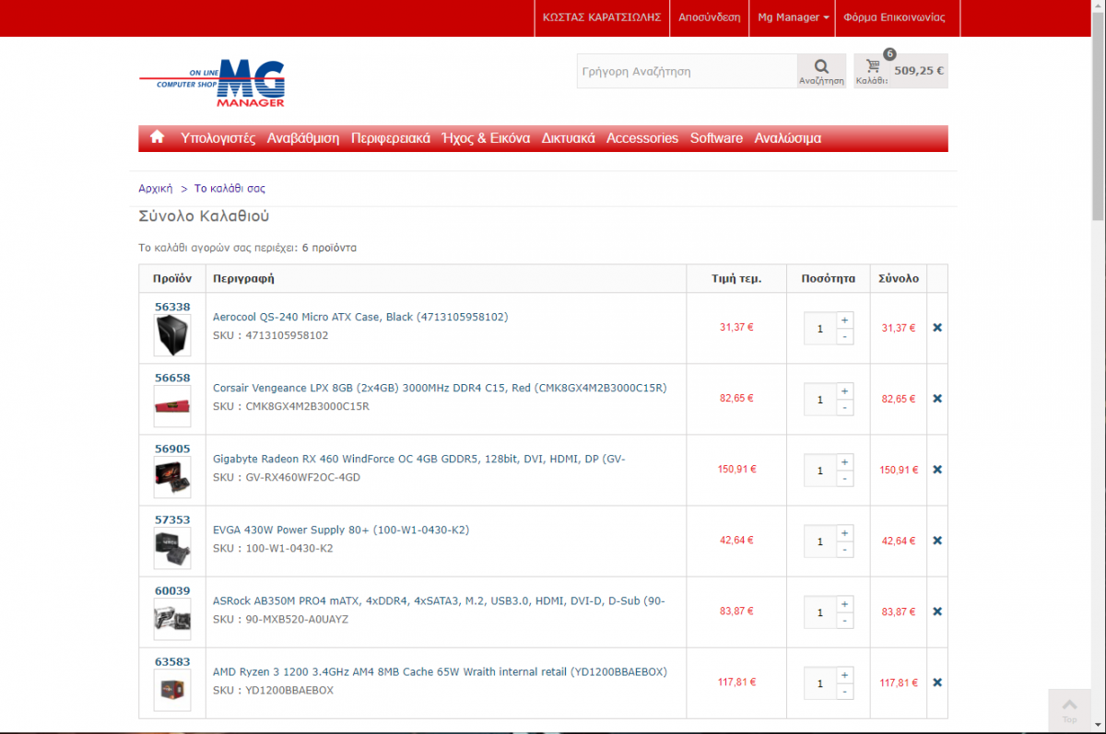Increase quantity of ASRock AB350M PRO4

[844, 603]
